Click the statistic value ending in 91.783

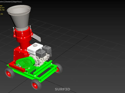tap(2, 10)
